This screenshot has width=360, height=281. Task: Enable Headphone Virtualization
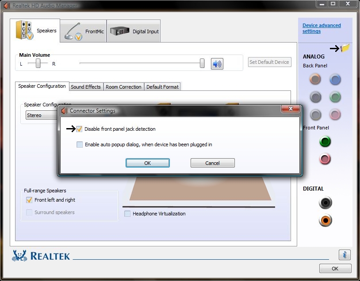tap(127, 214)
